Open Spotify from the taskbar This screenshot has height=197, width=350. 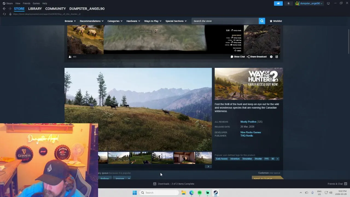[200, 193]
